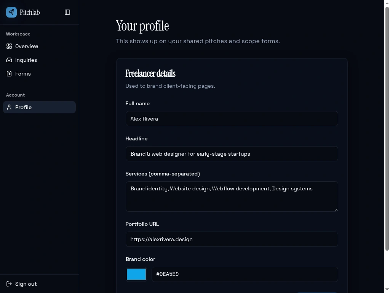Collapse the sidebar with the panel icon

[x=67, y=12]
